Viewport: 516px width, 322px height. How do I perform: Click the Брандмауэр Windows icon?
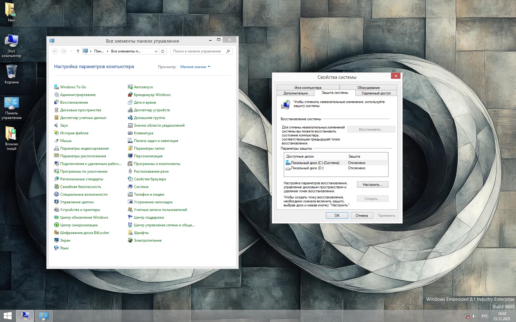pyautogui.click(x=130, y=95)
